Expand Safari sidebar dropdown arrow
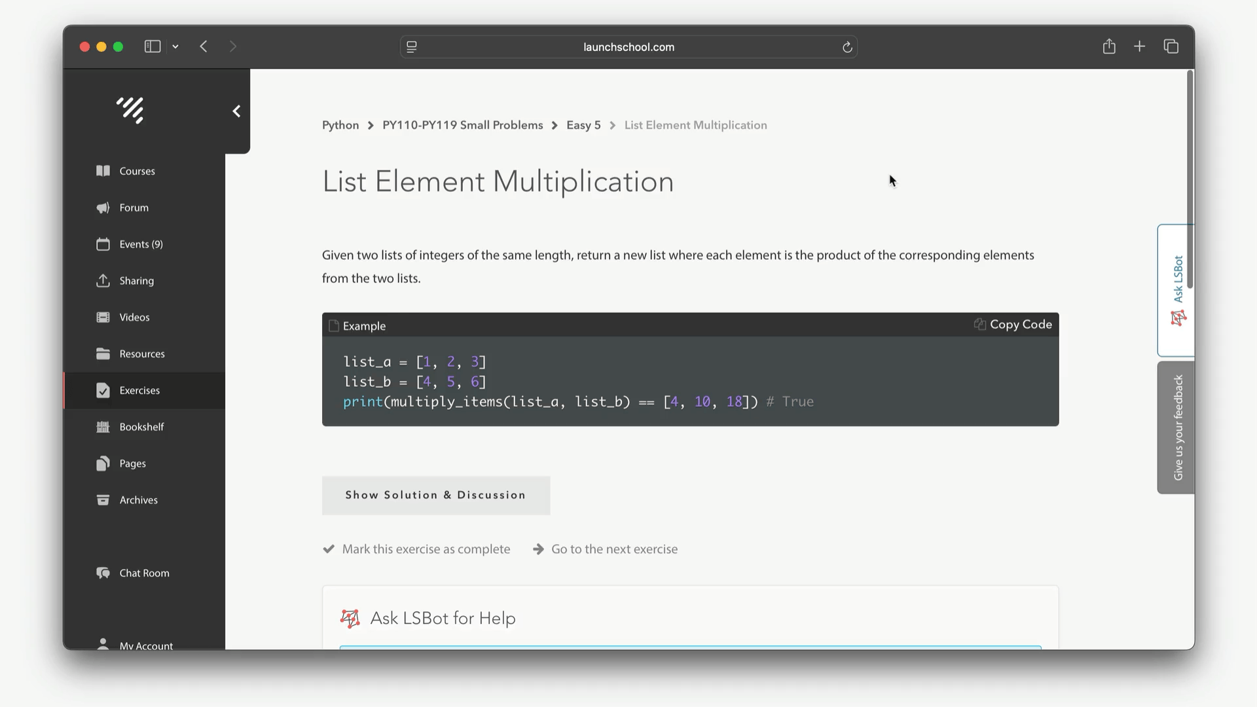 click(175, 46)
